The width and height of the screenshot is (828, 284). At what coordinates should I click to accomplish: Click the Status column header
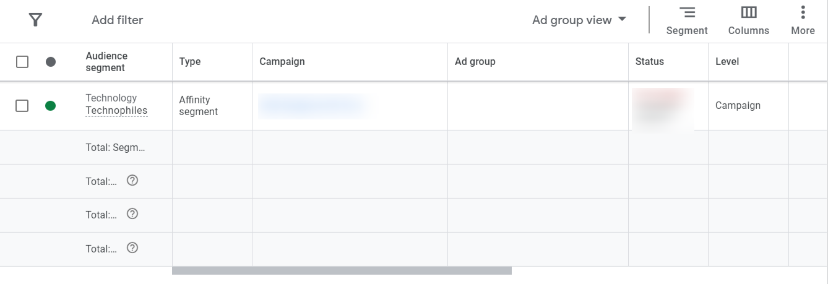(650, 62)
